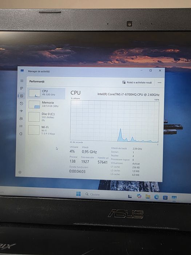Image resolution: width=191 pixels, height=255 pixels.
Task: Open Microsoft Edge from the taskbar
Action: (156, 197)
